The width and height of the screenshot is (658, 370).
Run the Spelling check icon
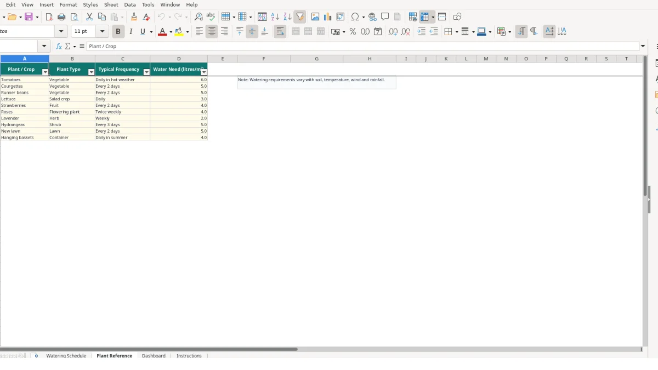[211, 17]
